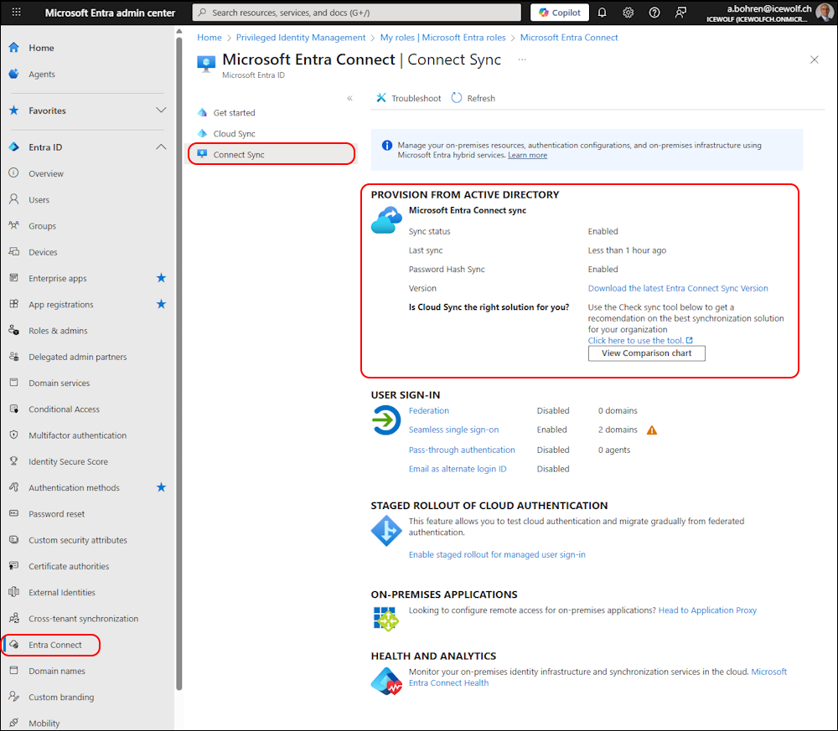Viewport: 838px width, 731px height.
Task: Click the Users icon in sidebar
Action: (x=14, y=199)
